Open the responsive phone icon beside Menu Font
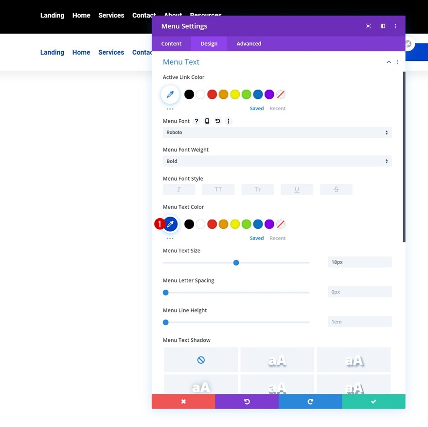The width and height of the screenshot is (428, 427). click(x=207, y=121)
